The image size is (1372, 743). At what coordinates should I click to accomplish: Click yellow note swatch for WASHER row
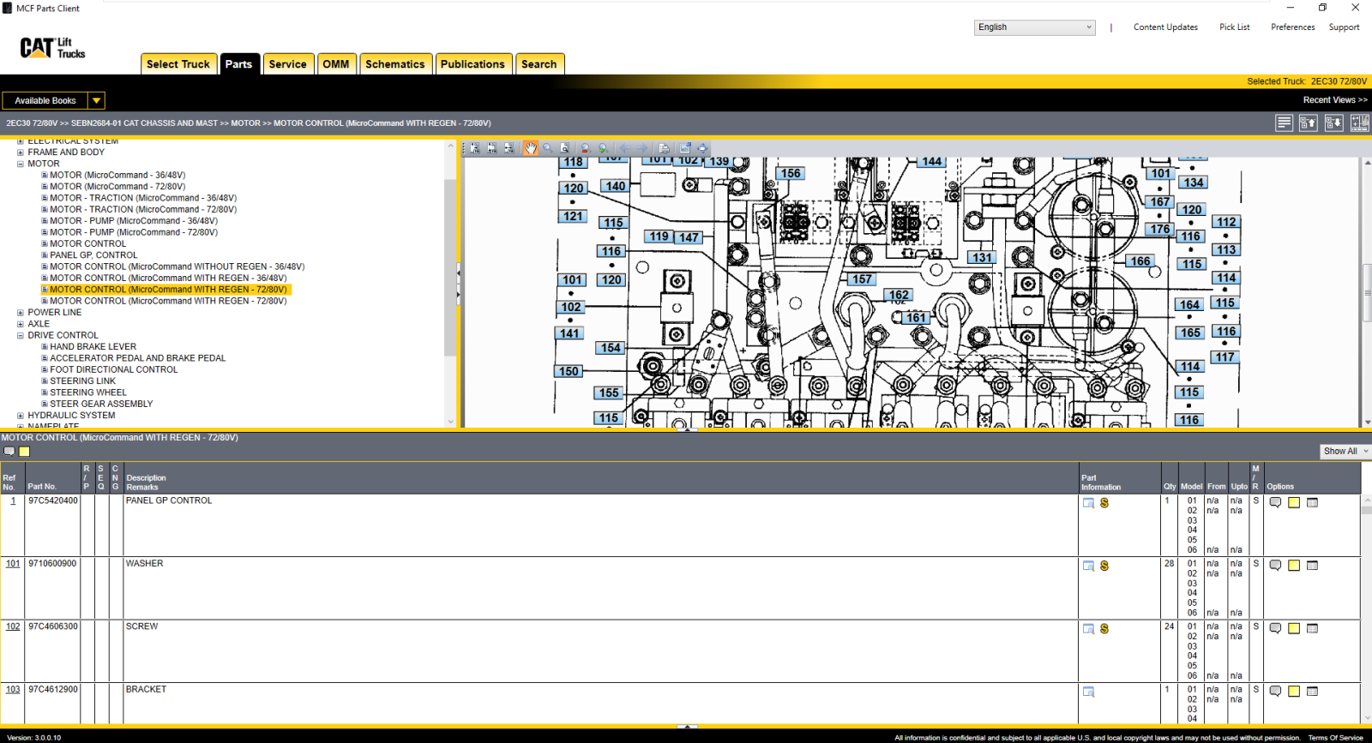click(1294, 566)
